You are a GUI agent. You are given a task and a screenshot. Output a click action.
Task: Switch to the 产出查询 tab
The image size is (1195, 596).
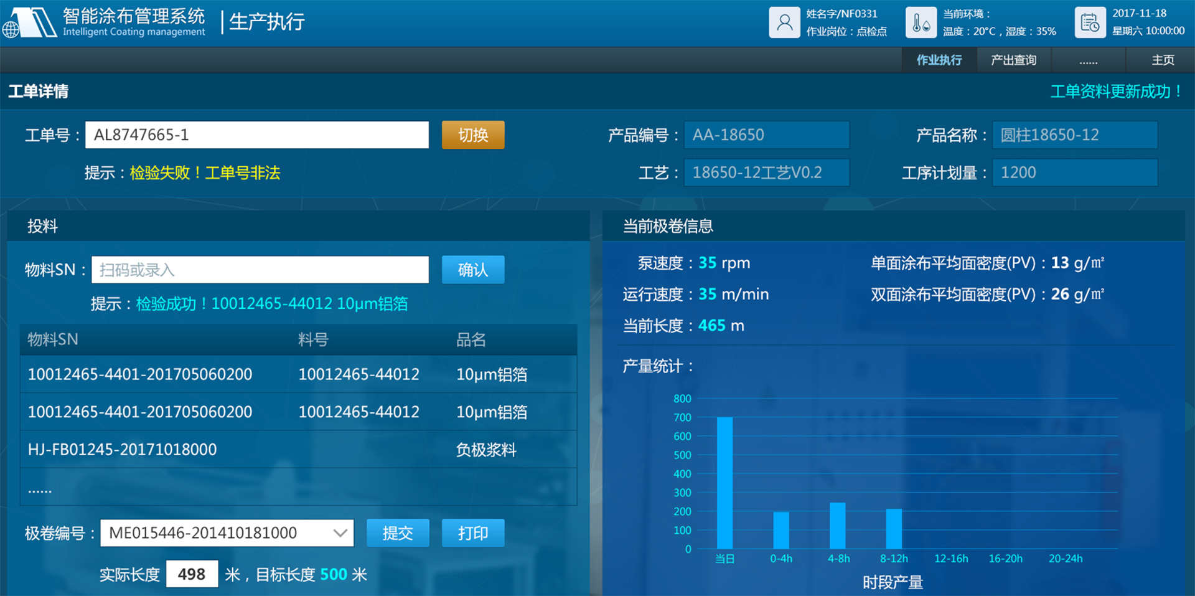pos(1013,60)
